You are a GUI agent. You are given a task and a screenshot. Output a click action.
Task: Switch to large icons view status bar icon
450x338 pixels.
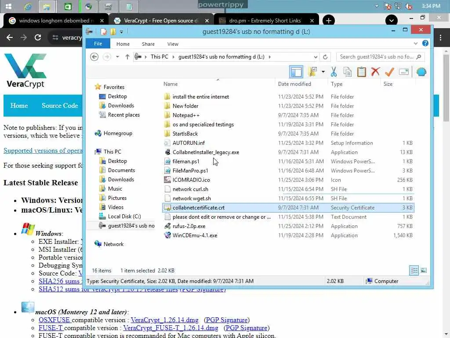click(423, 271)
